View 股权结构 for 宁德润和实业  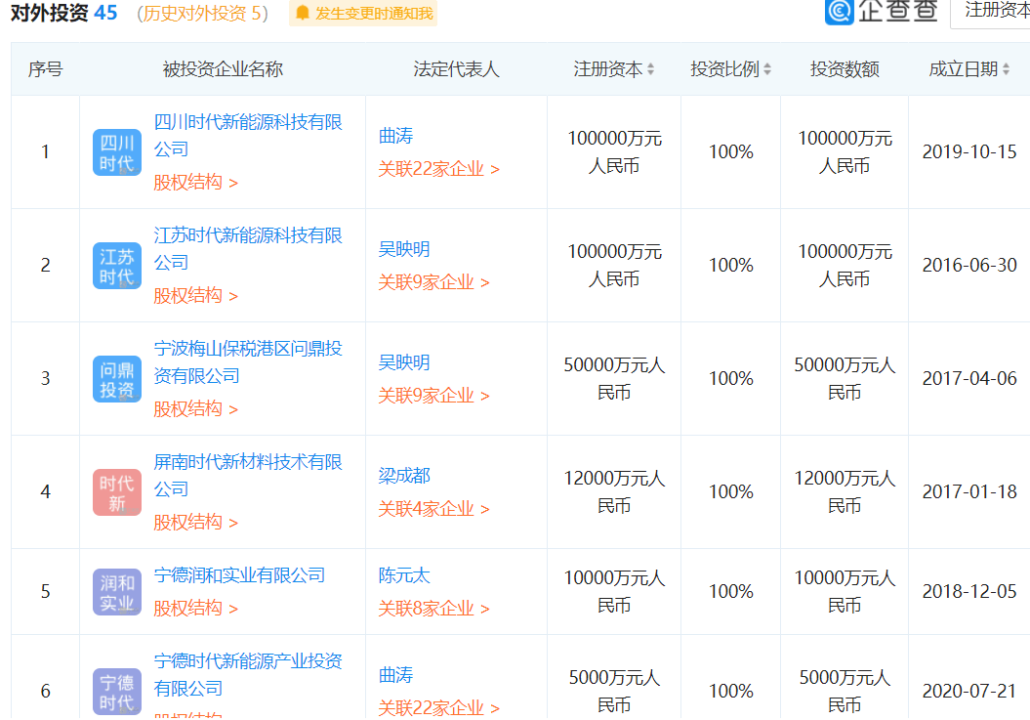(196, 608)
